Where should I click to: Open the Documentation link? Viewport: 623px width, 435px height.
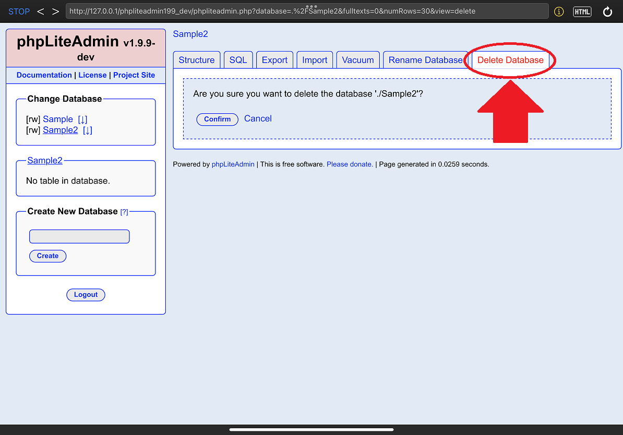coord(44,75)
